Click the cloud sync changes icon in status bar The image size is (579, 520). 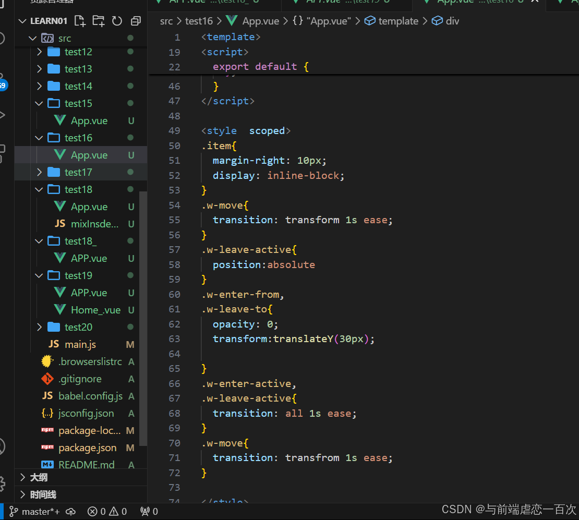point(70,512)
